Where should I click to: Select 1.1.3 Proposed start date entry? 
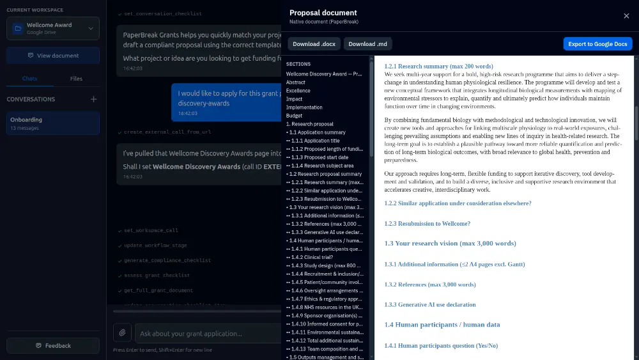317,157
